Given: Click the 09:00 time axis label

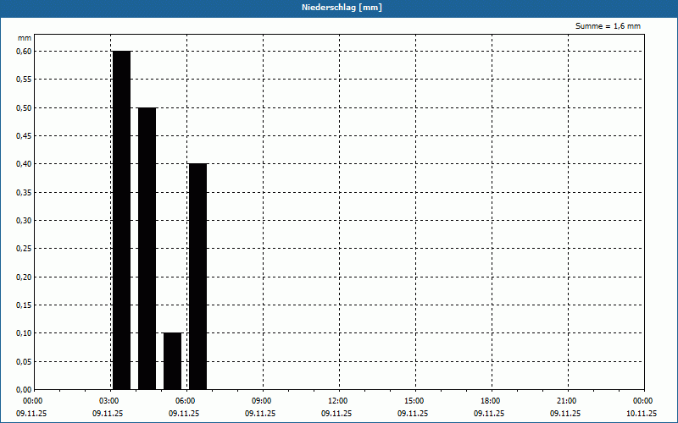Looking at the screenshot, I should 261,400.
